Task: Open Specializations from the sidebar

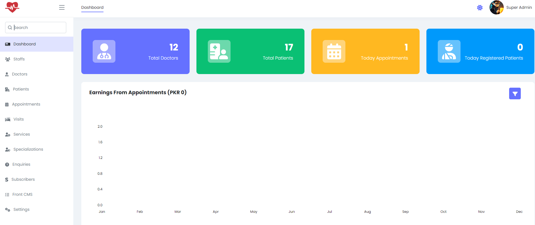Action: tap(28, 149)
